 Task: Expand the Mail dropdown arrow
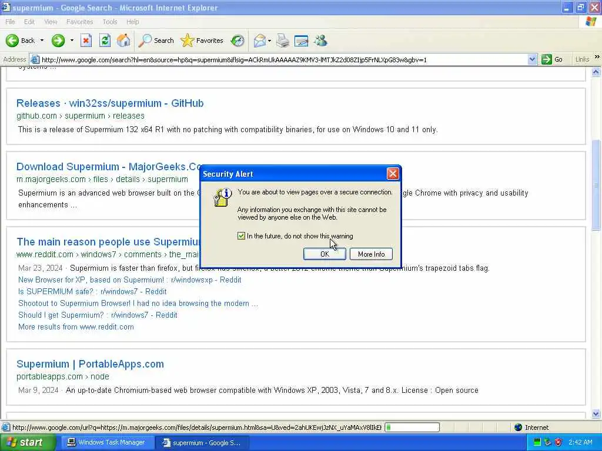(x=269, y=41)
